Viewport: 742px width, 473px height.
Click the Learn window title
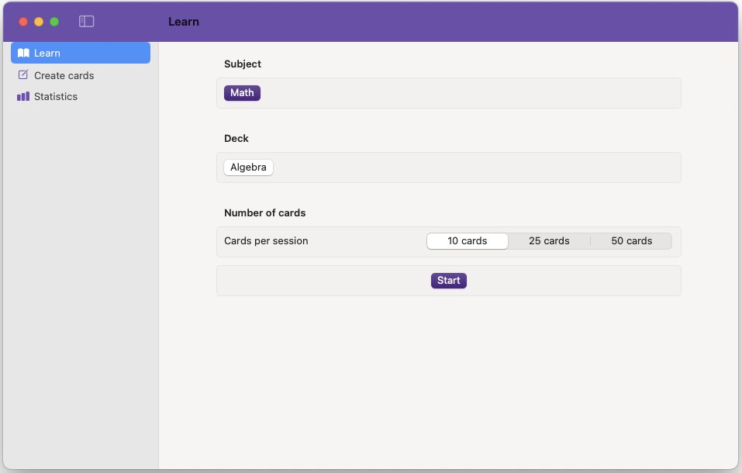pyautogui.click(x=184, y=22)
